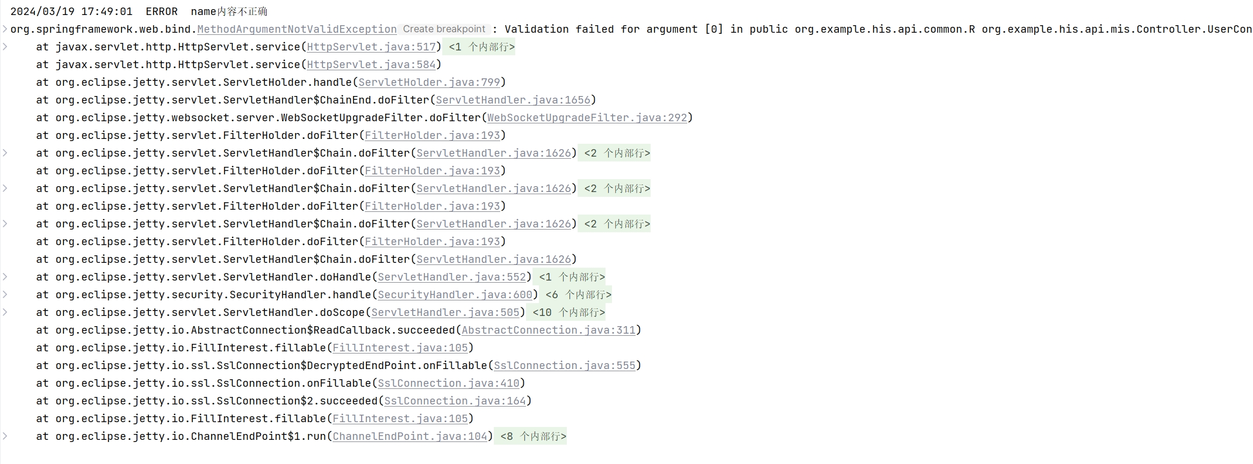Viewport: 1253px width, 464px height.
Task: Toggle fold arrow beside the ServletHandler.doScope line
Action: (x=5, y=312)
